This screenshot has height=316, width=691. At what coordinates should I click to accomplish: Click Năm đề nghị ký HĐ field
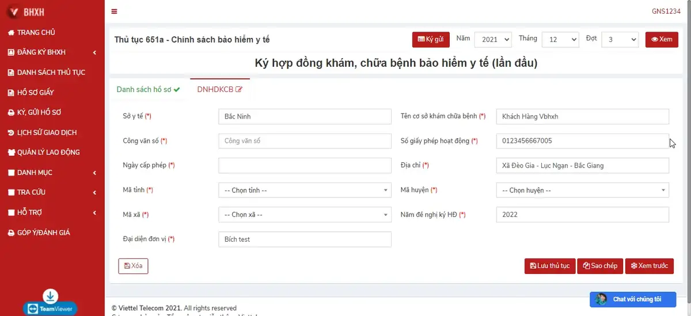(x=582, y=215)
